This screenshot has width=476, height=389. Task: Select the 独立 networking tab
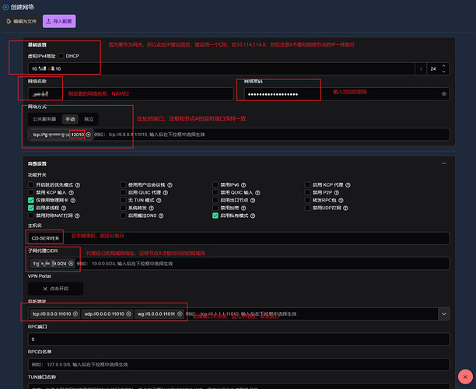pos(89,119)
